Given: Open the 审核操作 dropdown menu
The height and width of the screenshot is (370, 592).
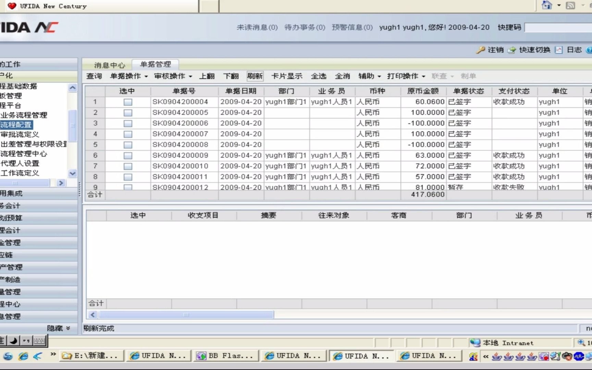Looking at the screenshot, I should pos(173,76).
